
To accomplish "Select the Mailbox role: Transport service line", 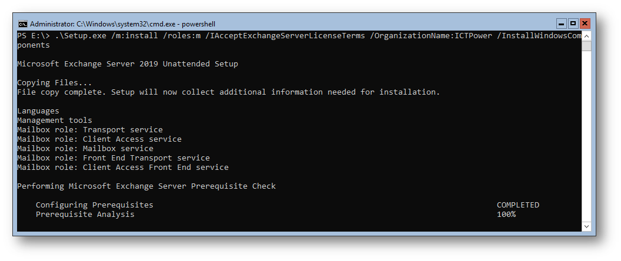I will point(90,129).
